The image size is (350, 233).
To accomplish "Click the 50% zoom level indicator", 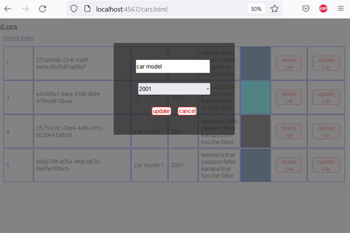I will [x=256, y=9].
